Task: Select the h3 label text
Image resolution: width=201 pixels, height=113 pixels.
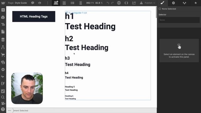Action: (67, 58)
